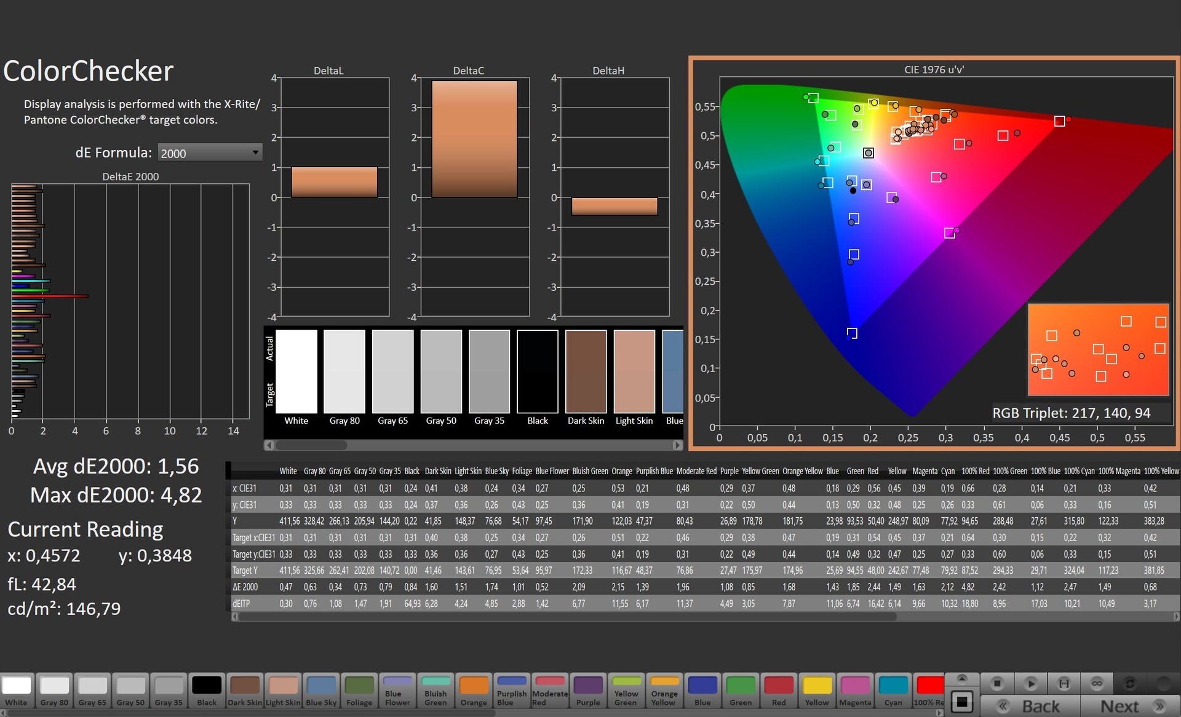Image resolution: width=1181 pixels, height=717 pixels.
Task: Click scroll-right arrow of the swatch preview strip
Action: pyautogui.click(x=677, y=445)
